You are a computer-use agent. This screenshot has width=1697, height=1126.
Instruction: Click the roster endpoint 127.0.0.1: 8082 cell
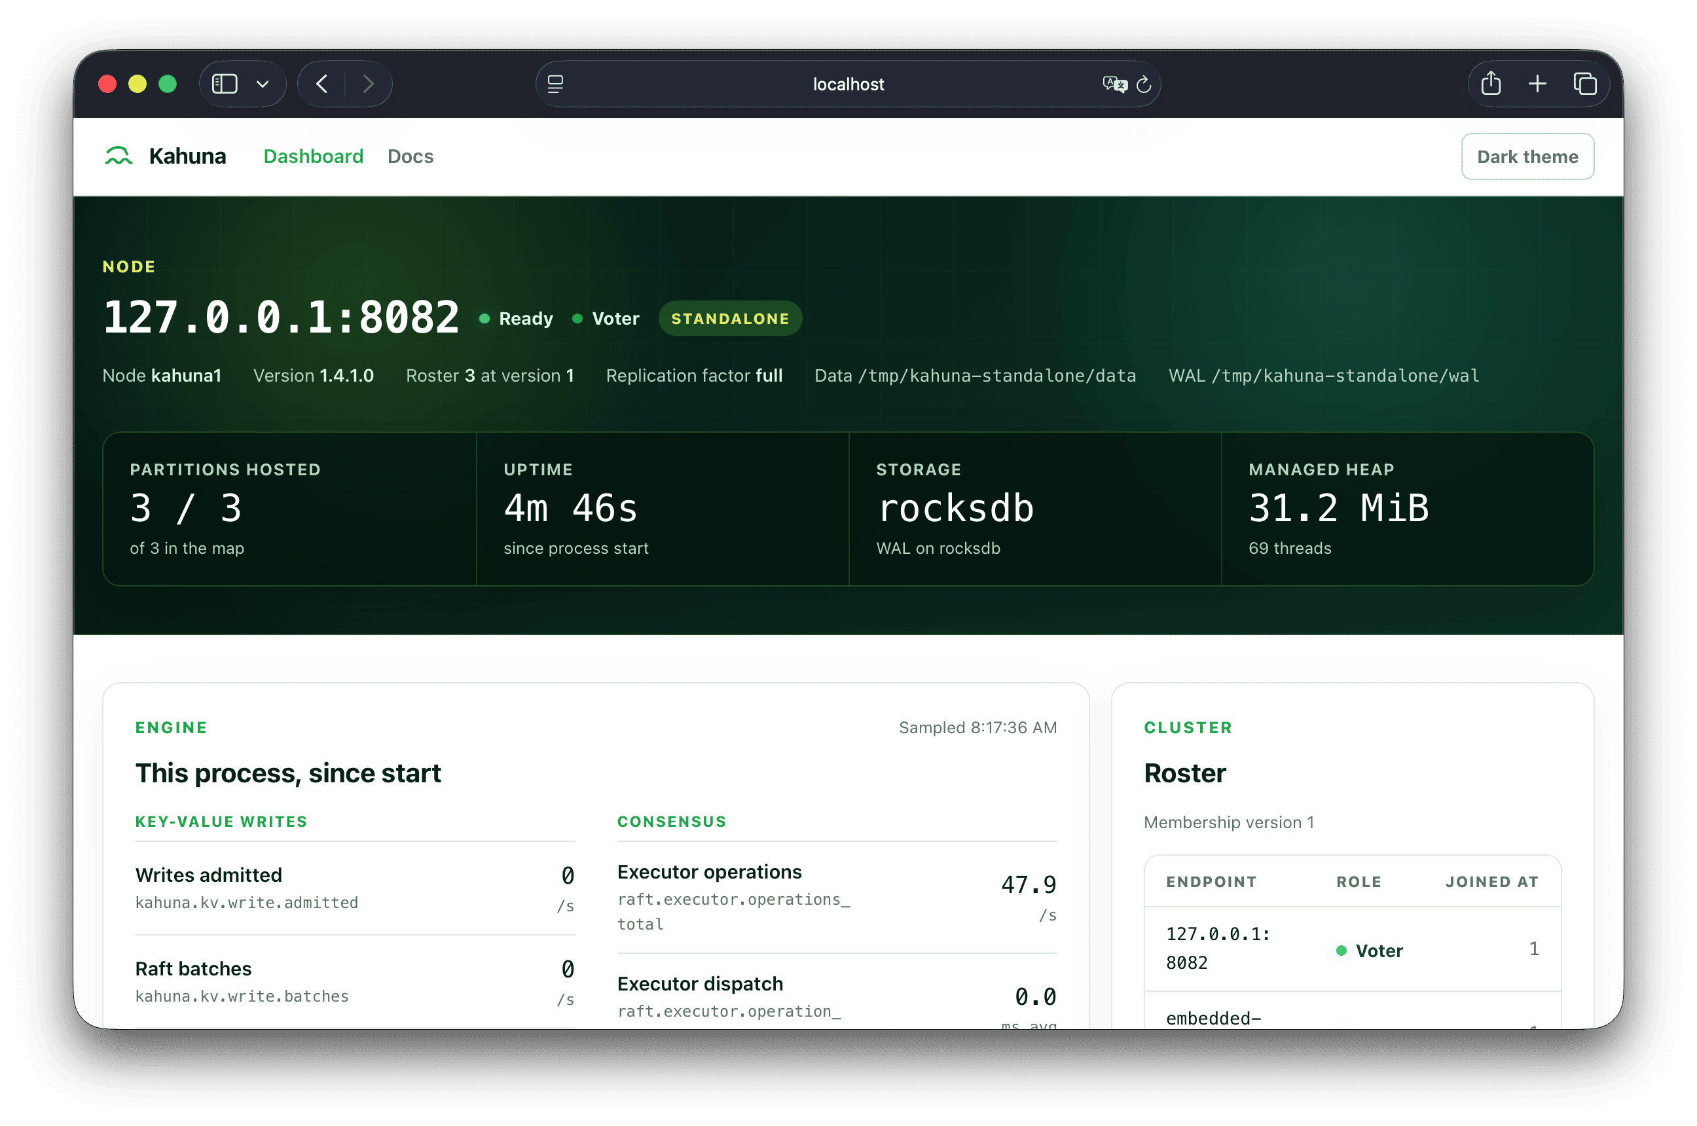coord(1218,948)
